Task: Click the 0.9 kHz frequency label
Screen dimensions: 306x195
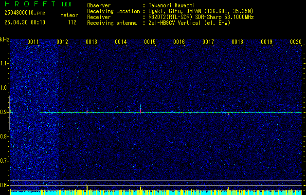Action: click(x=4, y=112)
